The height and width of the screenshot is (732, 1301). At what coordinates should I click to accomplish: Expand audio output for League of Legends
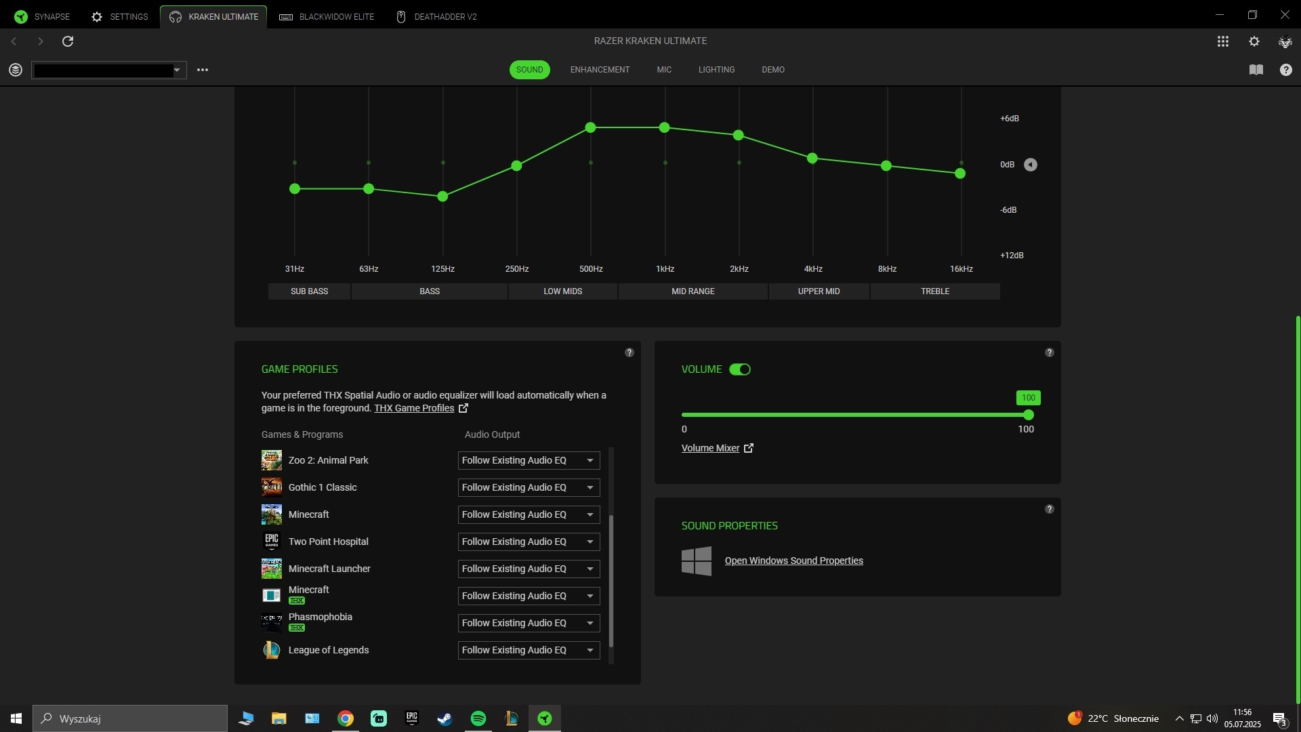click(529, 650)
